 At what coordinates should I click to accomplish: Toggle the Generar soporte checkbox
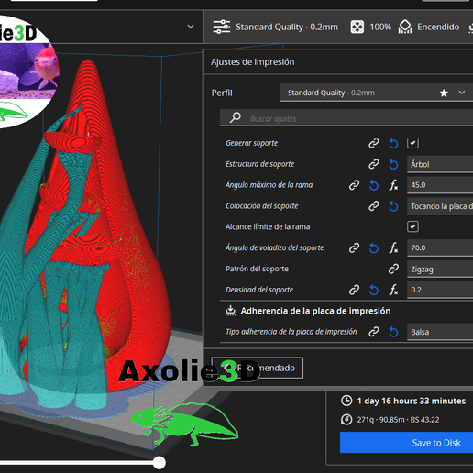tap(412, 143)
